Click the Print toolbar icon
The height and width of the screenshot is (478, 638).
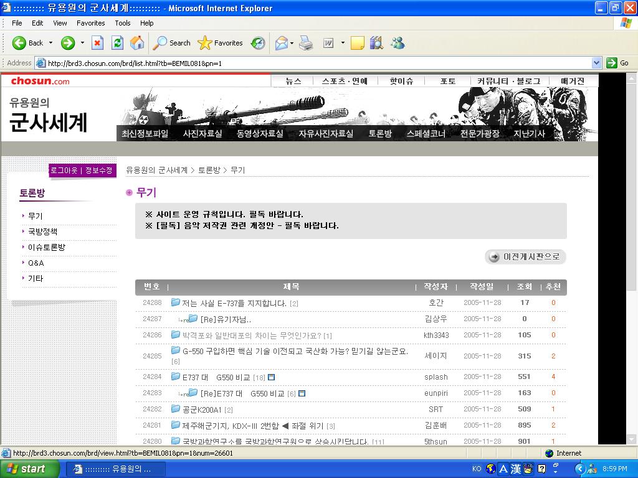point(305,43)
